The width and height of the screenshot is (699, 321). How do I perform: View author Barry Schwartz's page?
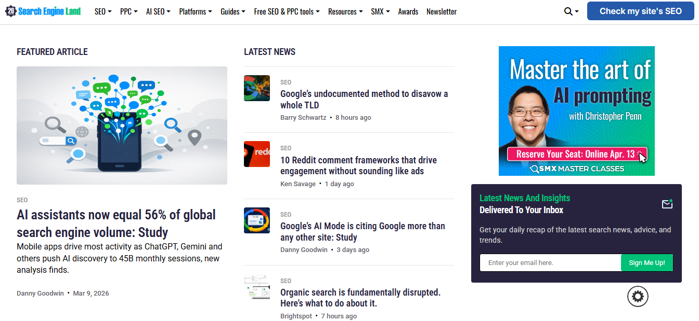(x=303, y=118)
